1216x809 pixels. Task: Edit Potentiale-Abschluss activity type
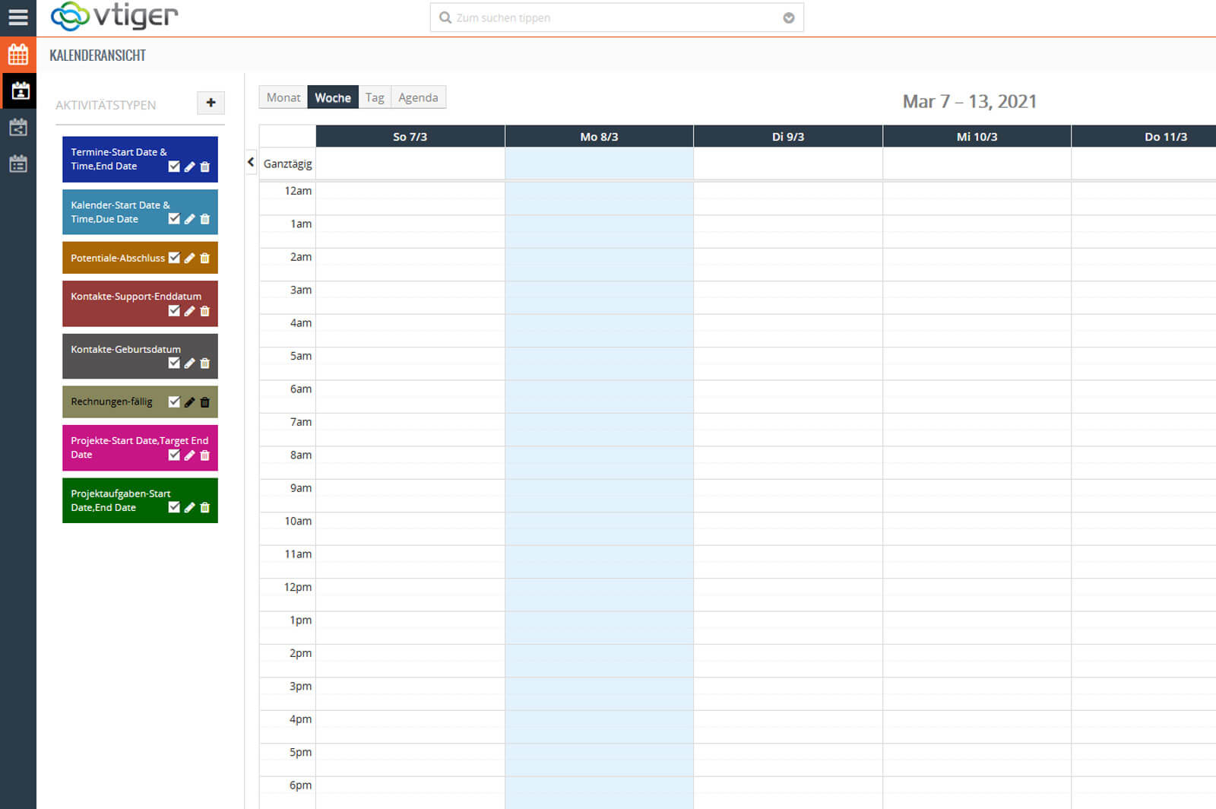pyautogui.click(x=189, y=258)
